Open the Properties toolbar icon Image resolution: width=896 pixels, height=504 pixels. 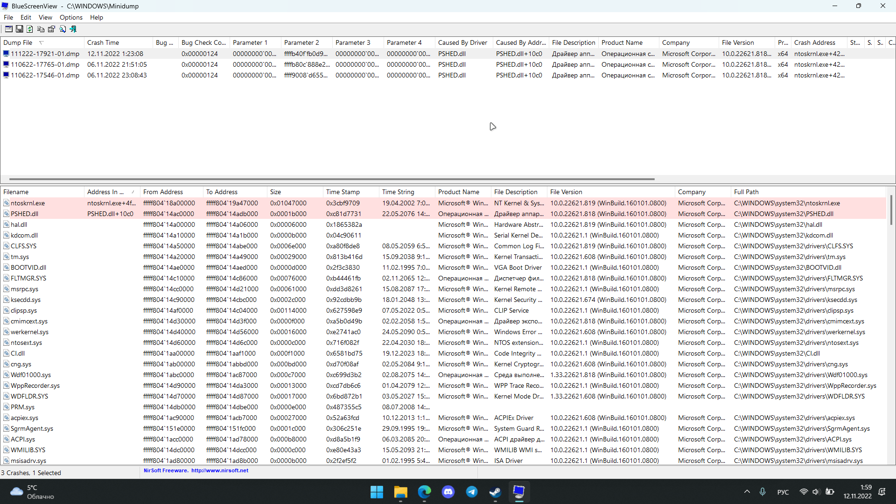click(x=51, y=29)
